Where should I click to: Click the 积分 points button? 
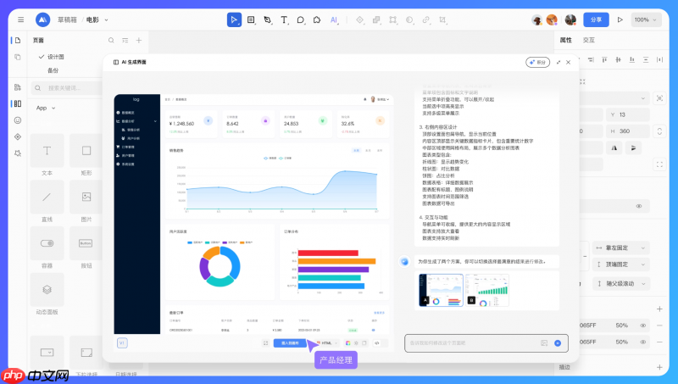pyautogui.click(x=537, y=62)
